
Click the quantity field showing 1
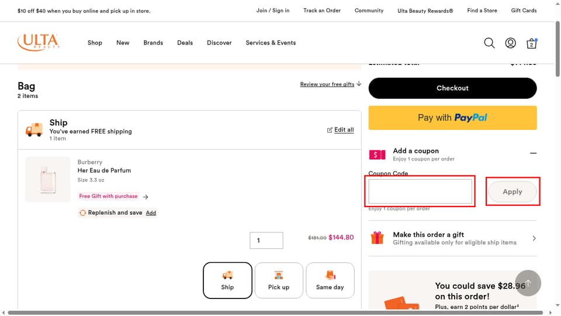coord(266,241)
